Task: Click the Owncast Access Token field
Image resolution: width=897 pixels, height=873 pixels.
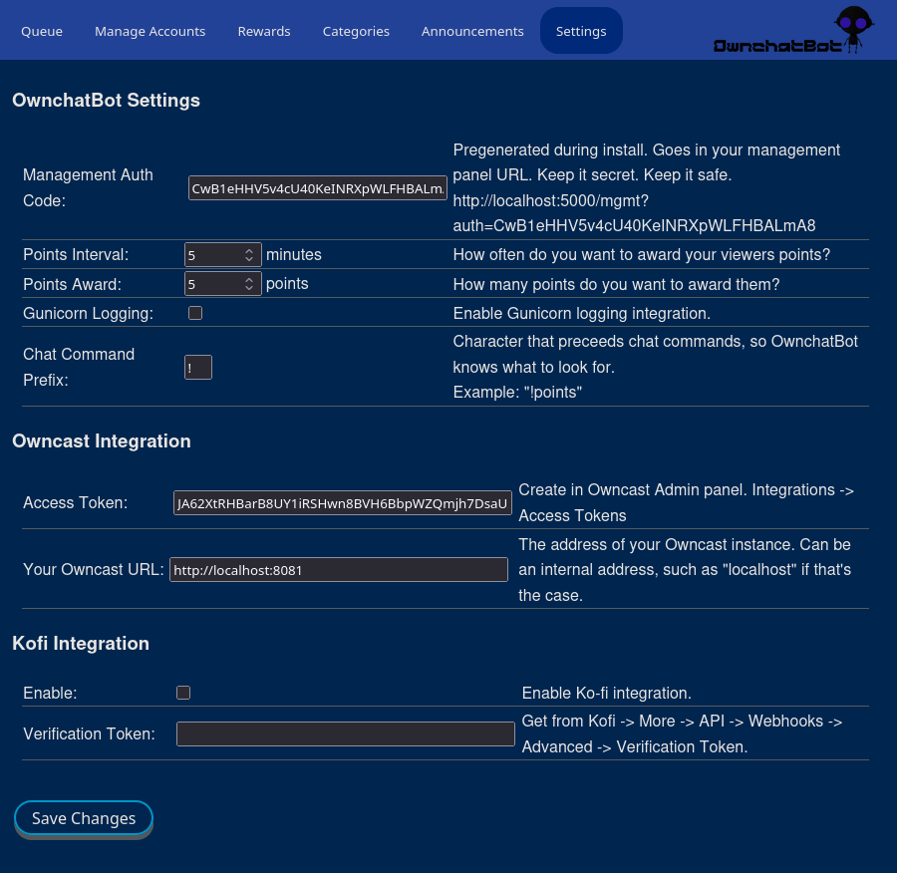Action: 343,503
